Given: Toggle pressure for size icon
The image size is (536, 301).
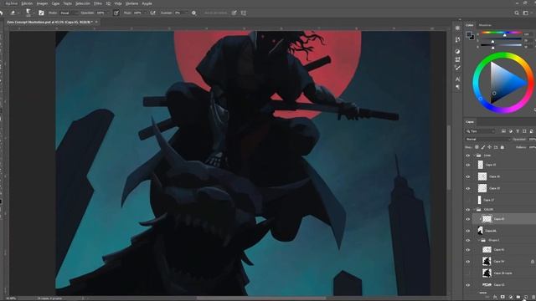Looking at the screenshot, I should [234, 13].
